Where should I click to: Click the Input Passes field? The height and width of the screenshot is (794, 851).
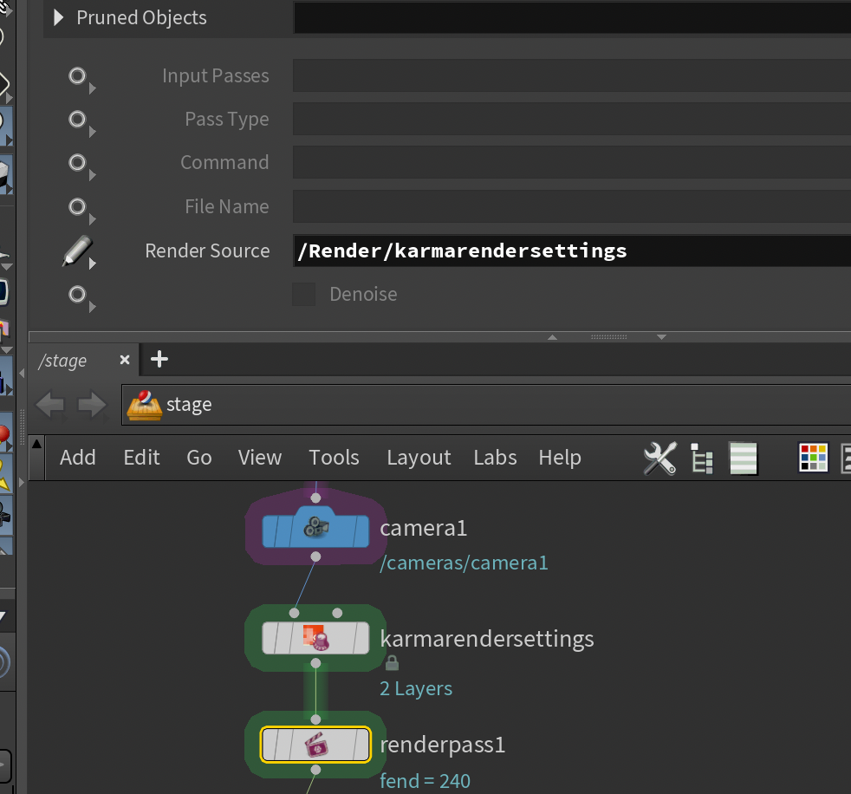click(572, 75)
